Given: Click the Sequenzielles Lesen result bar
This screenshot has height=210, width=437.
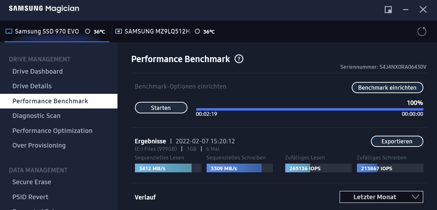Looking at the screenshot, I should tap(168, 168).
